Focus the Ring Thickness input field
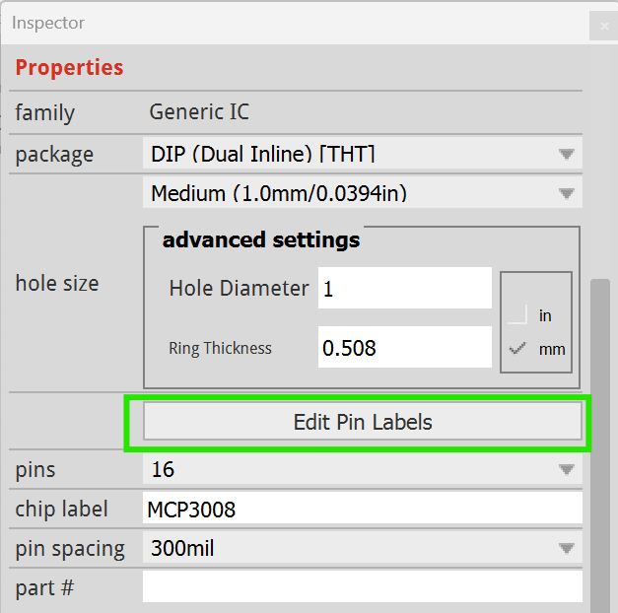Image resolution: width=618 pixels, height=613 pixels. [405, 347]
